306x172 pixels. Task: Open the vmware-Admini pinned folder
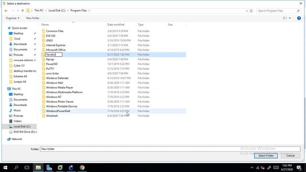(x=23, y=60)
